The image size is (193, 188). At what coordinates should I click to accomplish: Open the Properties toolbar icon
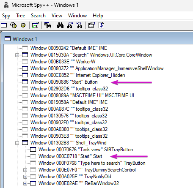[x=92, y=25]
